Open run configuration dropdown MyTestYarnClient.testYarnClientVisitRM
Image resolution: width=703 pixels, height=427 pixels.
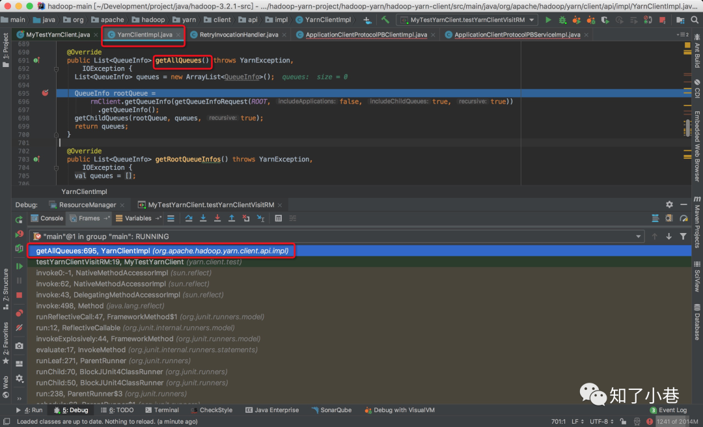(x=467, y=20)
